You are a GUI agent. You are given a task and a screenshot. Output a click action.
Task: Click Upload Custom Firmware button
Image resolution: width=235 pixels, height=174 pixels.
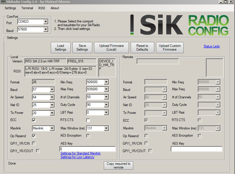[x=170, y=47]
